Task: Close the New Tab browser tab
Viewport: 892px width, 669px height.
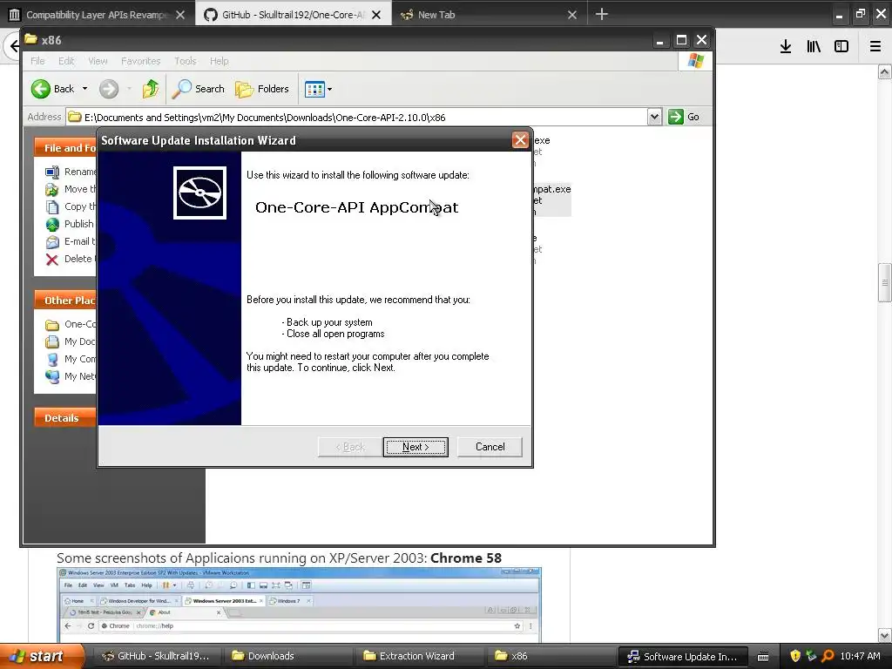Action: point(572,15)
